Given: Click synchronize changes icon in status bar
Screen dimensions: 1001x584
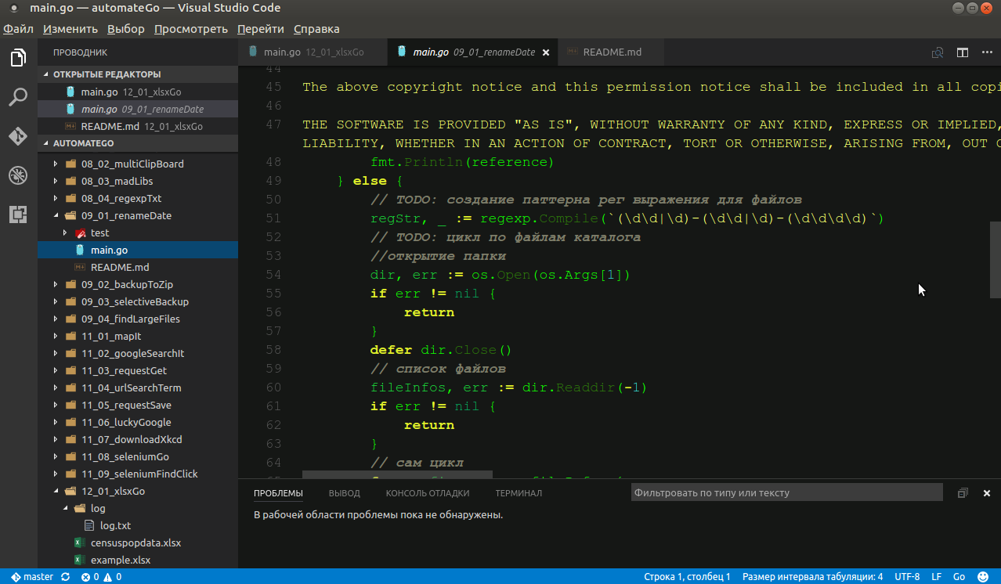Looking at the screenshot, I should 65,577.
